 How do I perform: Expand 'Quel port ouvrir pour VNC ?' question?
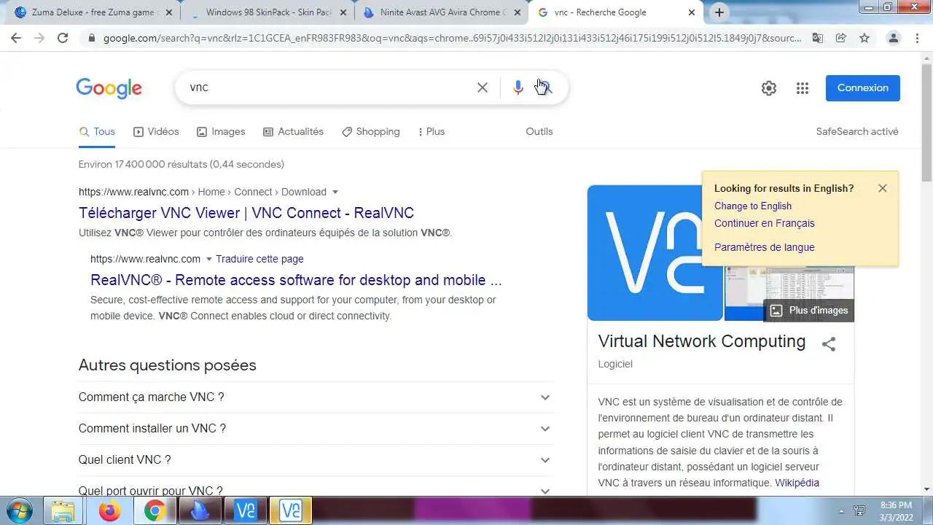[316, 490]
